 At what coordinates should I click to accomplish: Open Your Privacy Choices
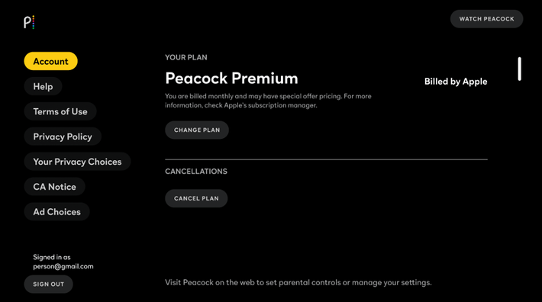(77, 162)
